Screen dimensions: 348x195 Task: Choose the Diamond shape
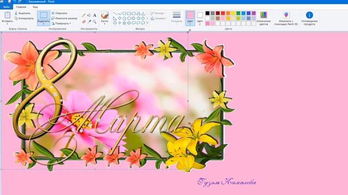(120, 18)
